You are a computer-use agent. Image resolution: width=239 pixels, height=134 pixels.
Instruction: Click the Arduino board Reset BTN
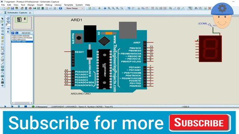click(x=79, y=38)
